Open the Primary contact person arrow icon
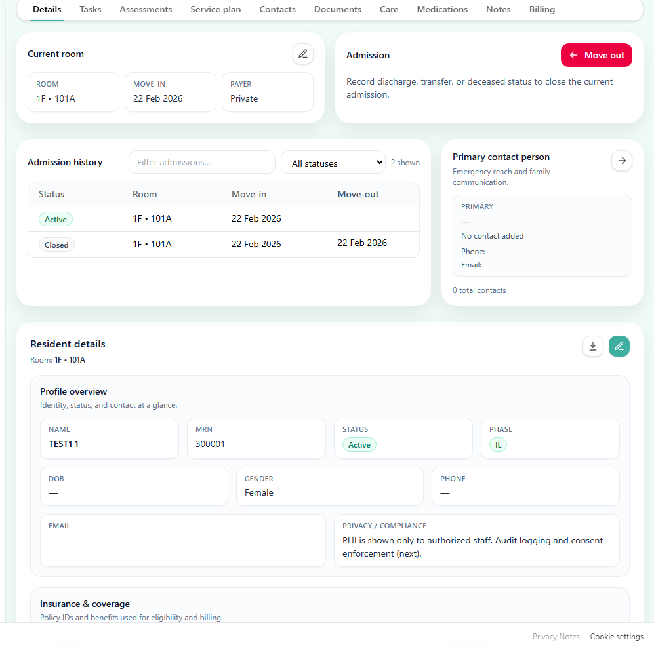The height and width of the screenshot is (649, 654). point(621,161)
